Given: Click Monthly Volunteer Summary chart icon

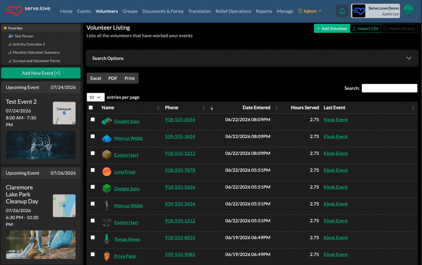Looking at the screenshot, I should click(x=10, y=52).
